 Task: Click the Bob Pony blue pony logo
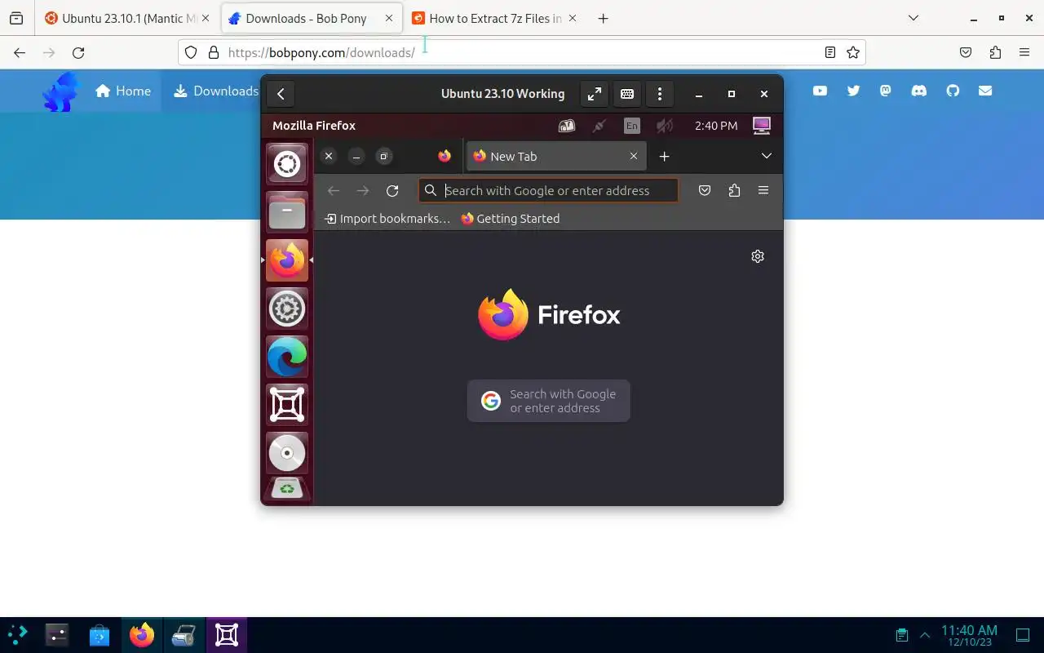point(61,91)
